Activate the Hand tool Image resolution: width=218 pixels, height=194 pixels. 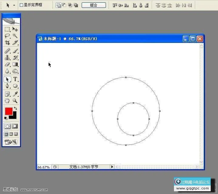point(7,101)
